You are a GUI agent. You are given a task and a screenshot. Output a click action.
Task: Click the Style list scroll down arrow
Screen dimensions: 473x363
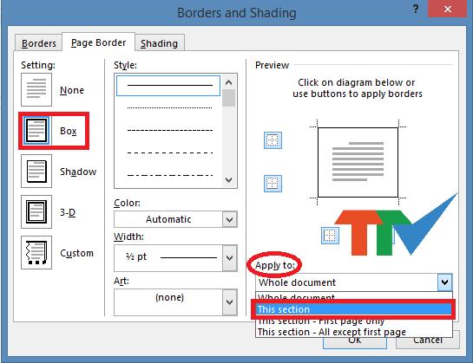pyautogui.click(x=228, y=180)
